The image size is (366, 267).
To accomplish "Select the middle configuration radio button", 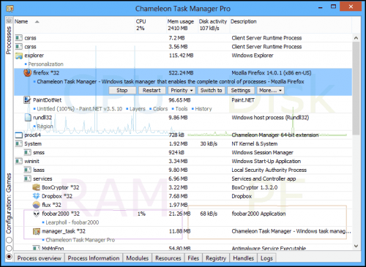I will pos(9,248).
